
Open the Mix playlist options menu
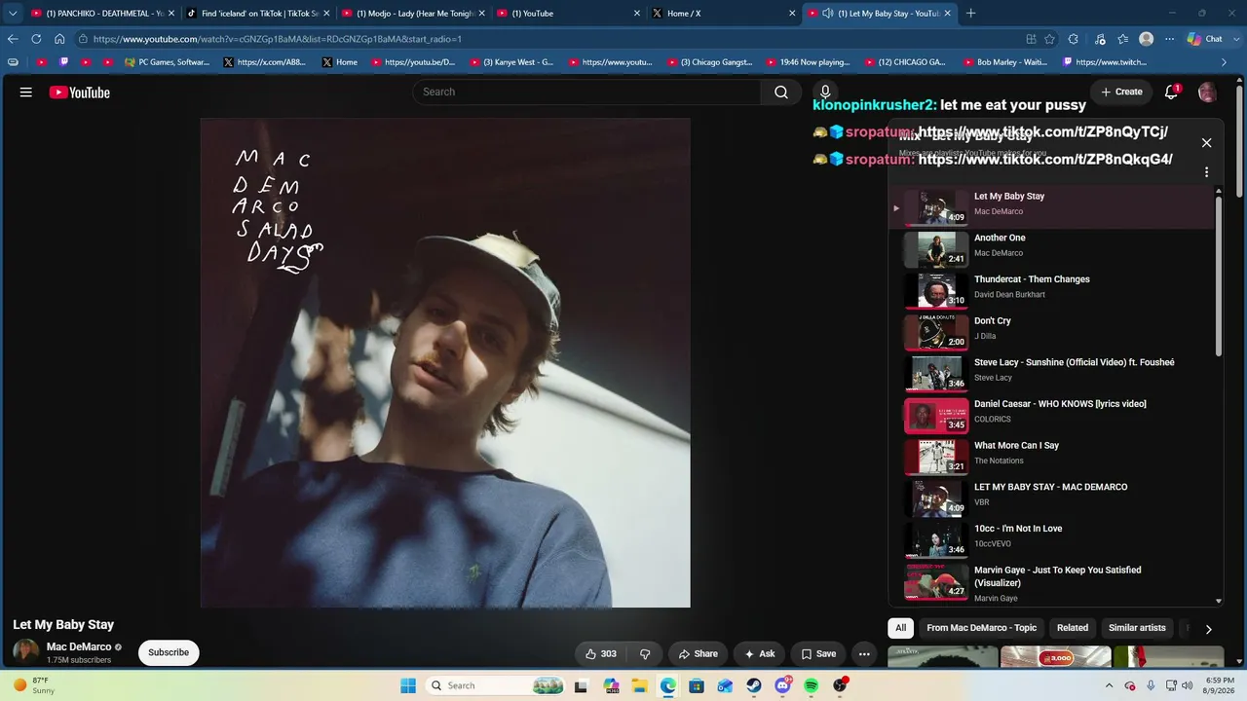click(1206, 172)
